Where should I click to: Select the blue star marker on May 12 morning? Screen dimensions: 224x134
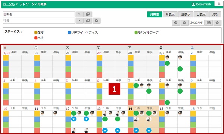[74, 119]
